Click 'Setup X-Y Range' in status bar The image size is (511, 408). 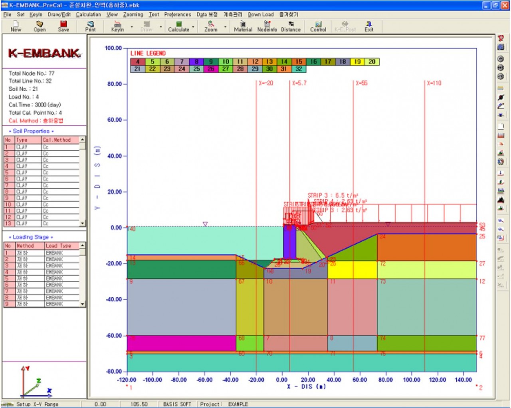click(x=37, y=404)
